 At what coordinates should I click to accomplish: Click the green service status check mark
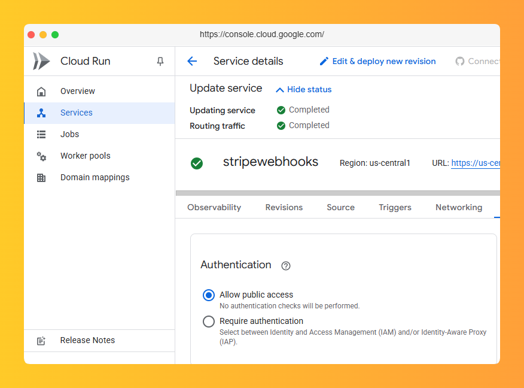(197, 163)
